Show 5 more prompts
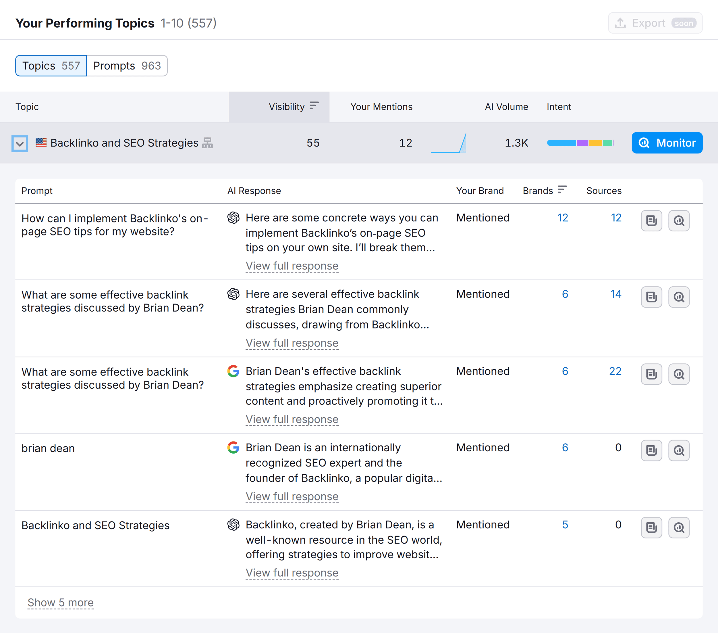This screenshot has width=718, height=633. [60, 603]
